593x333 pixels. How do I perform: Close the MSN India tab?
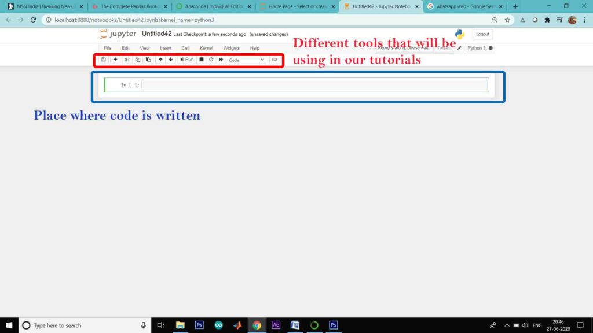coord(81,6)
